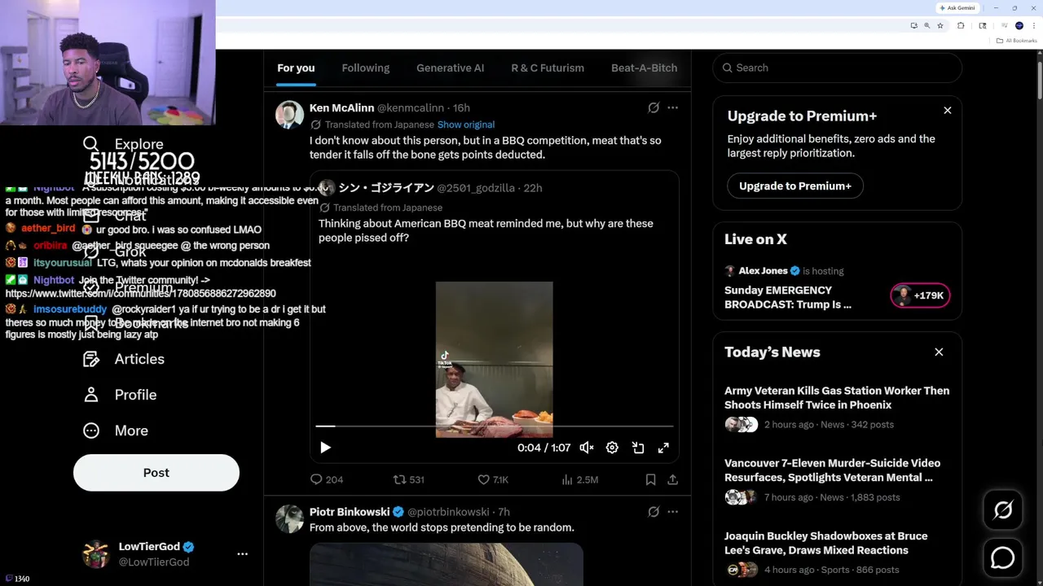Click the @2501_godzilla handle
This screenshot has height=586, width=1043.
click(x=476, y=188)
